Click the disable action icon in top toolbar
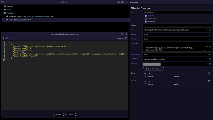The width and height of the screenshot is (213, 120). [62, 2]
